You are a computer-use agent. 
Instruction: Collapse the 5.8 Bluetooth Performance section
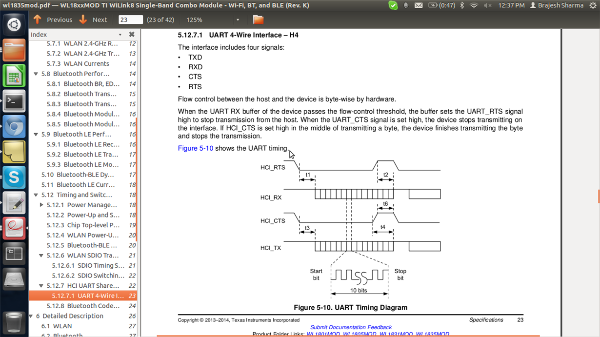click(36, 74)
